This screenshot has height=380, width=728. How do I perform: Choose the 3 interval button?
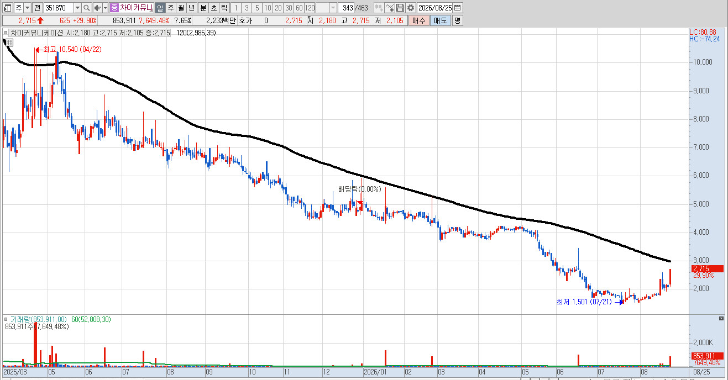coord(246,8)
